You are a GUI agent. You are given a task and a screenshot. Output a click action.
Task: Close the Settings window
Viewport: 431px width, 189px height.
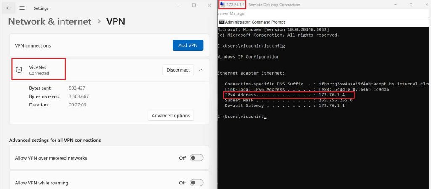(x=210, y=5)
